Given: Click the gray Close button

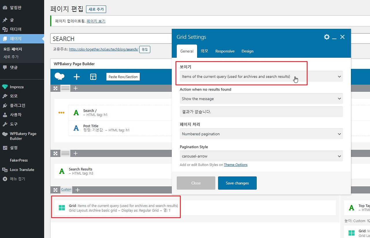Looking at the screenshot, I should [x=196, y=183].
